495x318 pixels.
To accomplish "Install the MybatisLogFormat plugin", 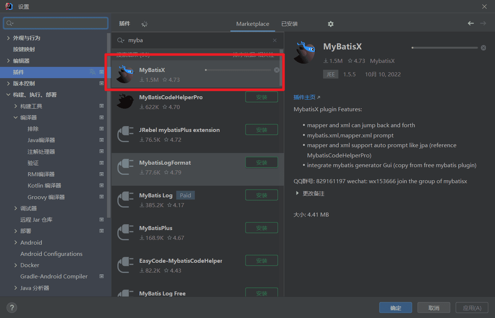I will coord(262,162).
